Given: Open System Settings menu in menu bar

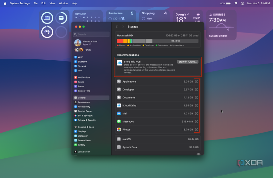Looking at the screenshot, I should coord(20,3).
